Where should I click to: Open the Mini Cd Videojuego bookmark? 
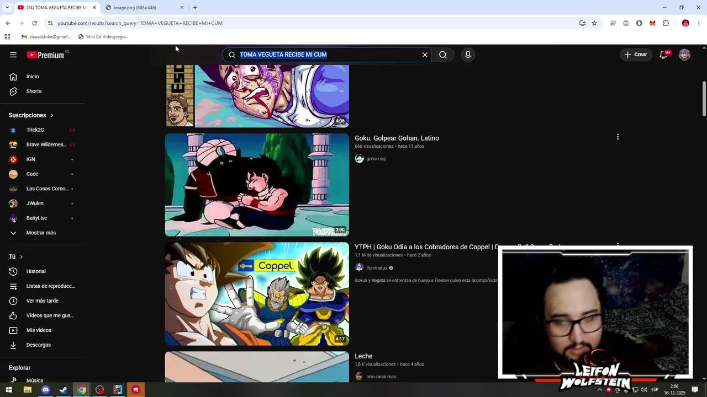tap(103, 37)
